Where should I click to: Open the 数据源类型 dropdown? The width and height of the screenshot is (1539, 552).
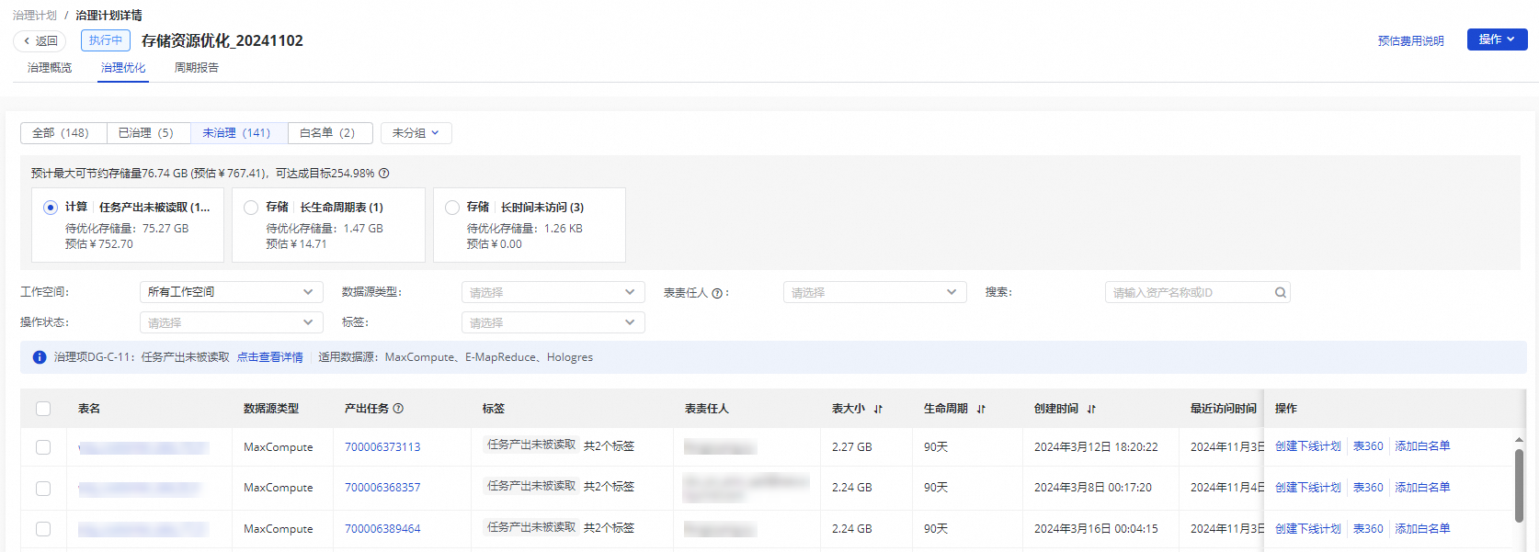click(553, 292)
